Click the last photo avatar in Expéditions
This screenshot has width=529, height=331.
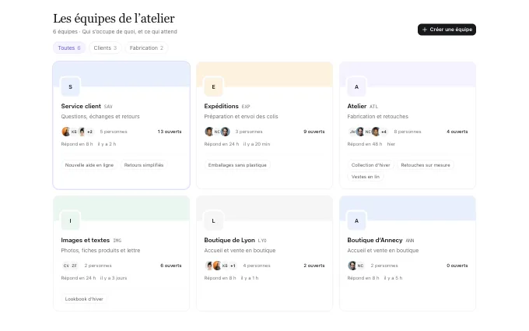click(225, 132)
